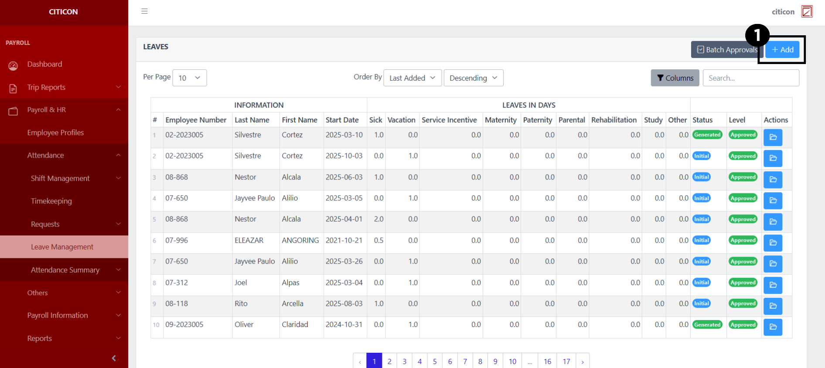Click the Columns filter button

click(675, 78)
